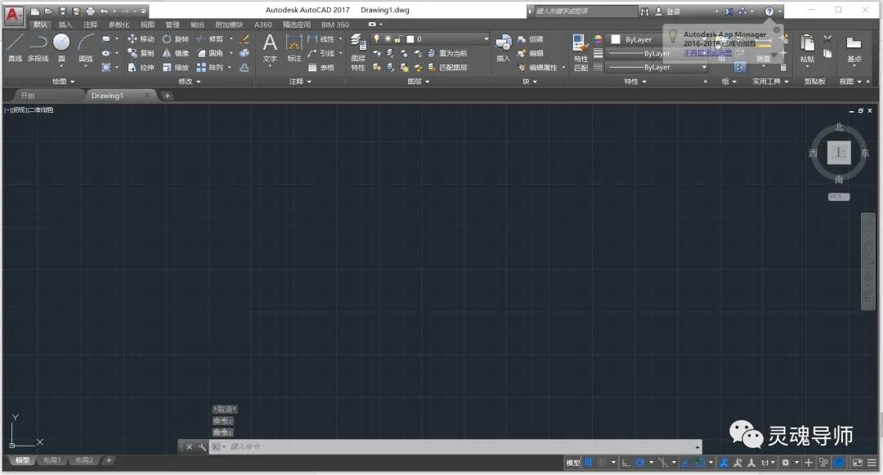Open the Layer Properties (图层特性) icon

[x=358, y=52]
